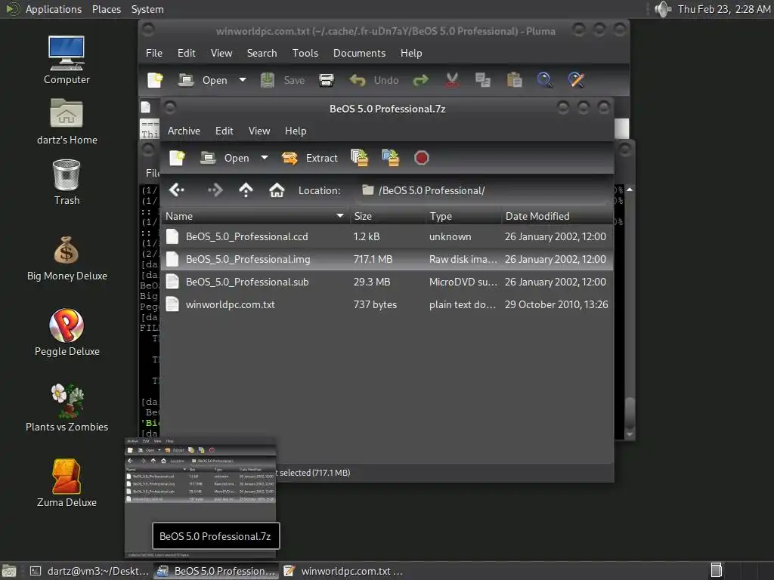Viewport: 774px width, 580px height.
Task: Click the new document icon in Pluma toolbar
Action: (155, 80)
